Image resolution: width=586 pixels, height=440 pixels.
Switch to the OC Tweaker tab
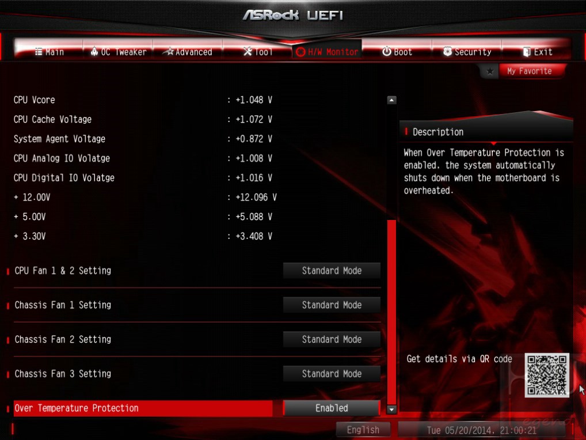click(118, 52)
